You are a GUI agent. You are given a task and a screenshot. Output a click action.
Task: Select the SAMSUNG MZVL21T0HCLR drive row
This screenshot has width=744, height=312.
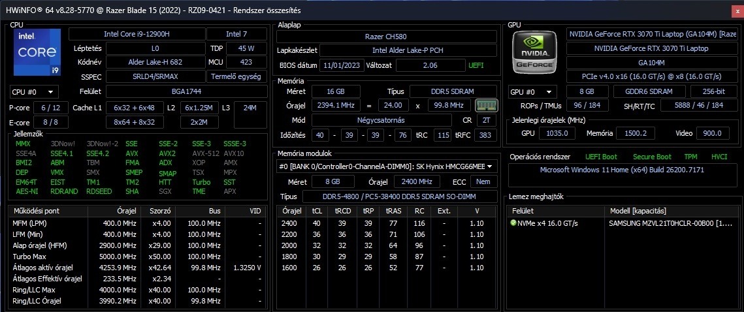[622, 223]
